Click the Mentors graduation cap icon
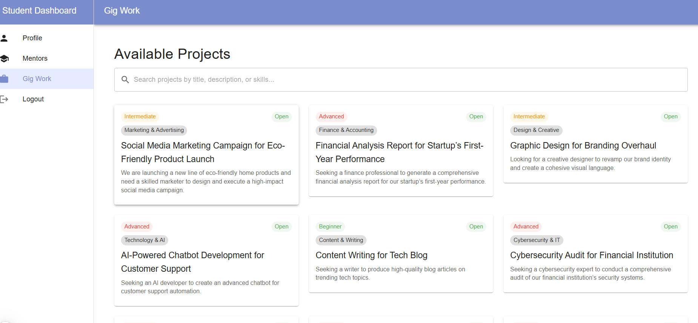The height and width of the screenshot is (323, 698). point(4,58)
